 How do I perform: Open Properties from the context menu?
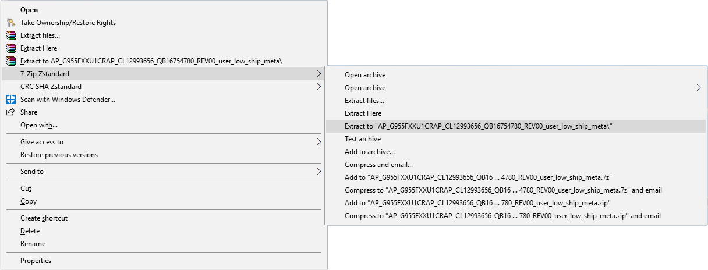coord(164,261)
